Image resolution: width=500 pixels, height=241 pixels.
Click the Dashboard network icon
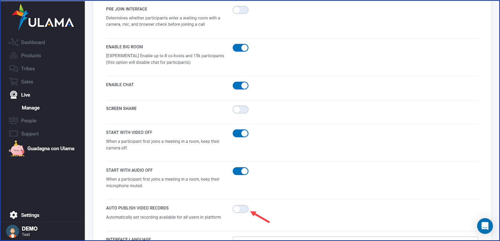(x=14, y=42)
